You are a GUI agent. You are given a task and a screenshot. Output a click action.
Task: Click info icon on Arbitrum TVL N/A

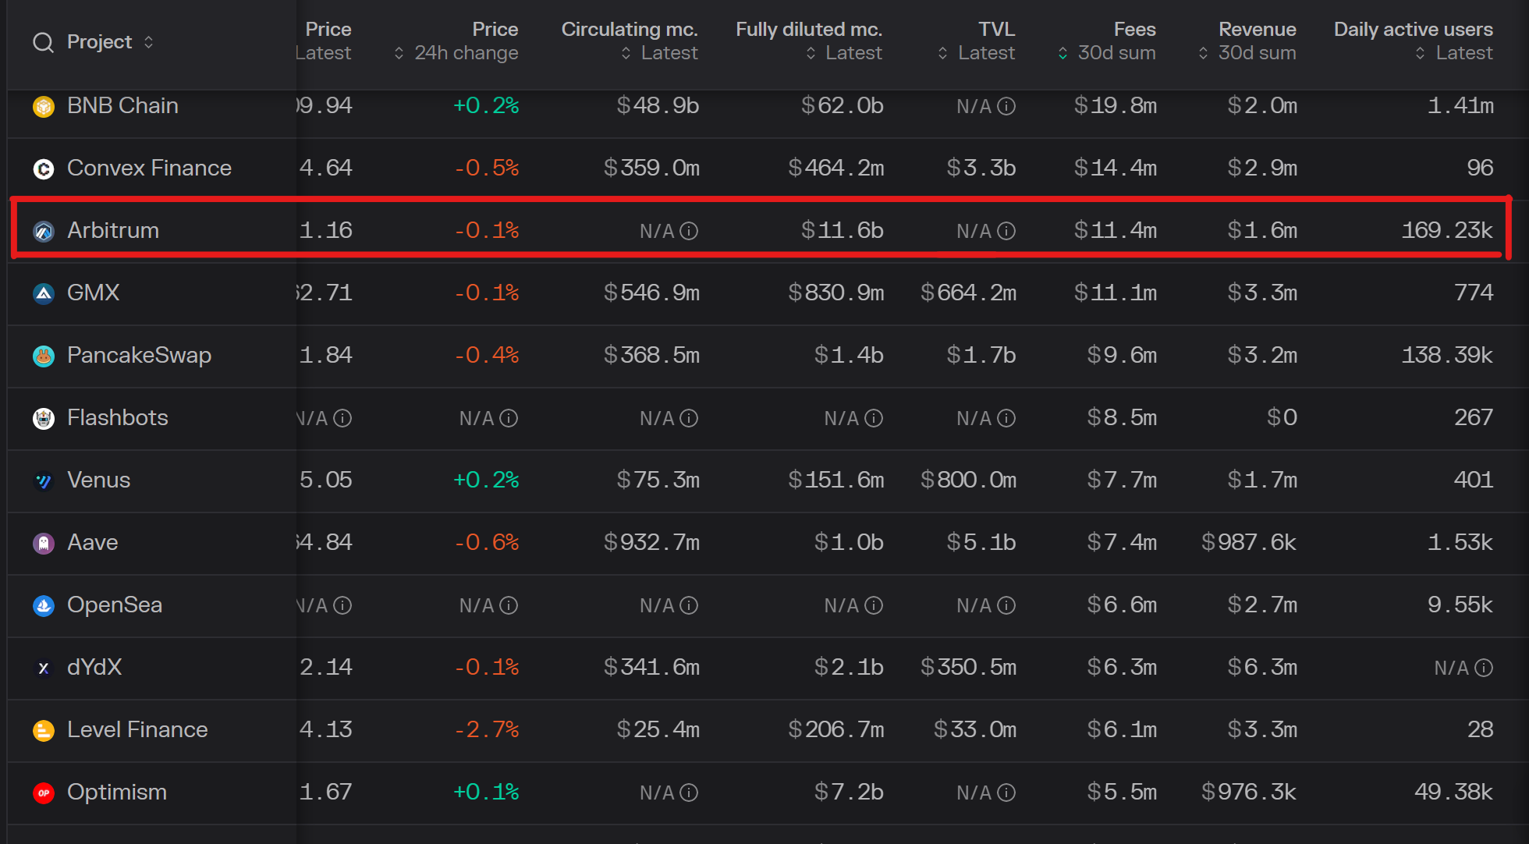pyautogui.click(x=1006, y=231)
